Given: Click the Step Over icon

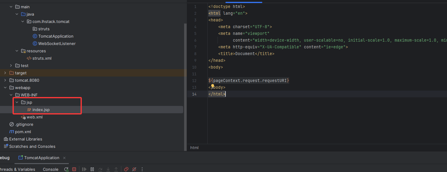Looking at the screenshot, I should (100, 169).
